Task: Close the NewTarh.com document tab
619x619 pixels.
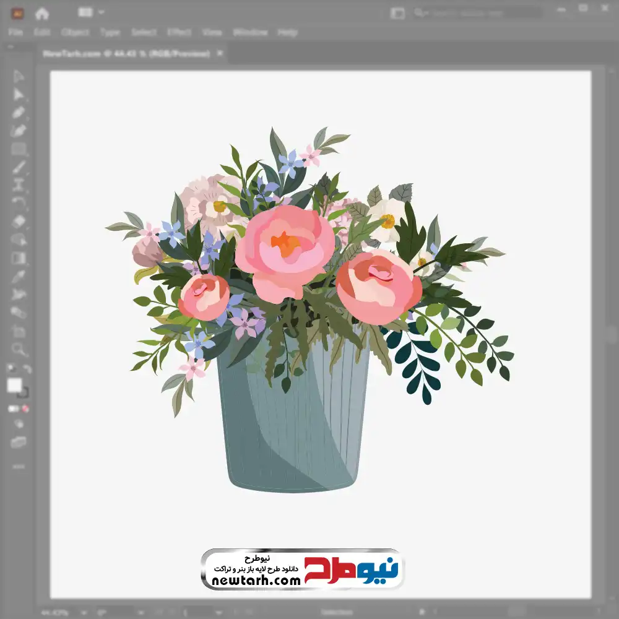Action: click(220, 53)
